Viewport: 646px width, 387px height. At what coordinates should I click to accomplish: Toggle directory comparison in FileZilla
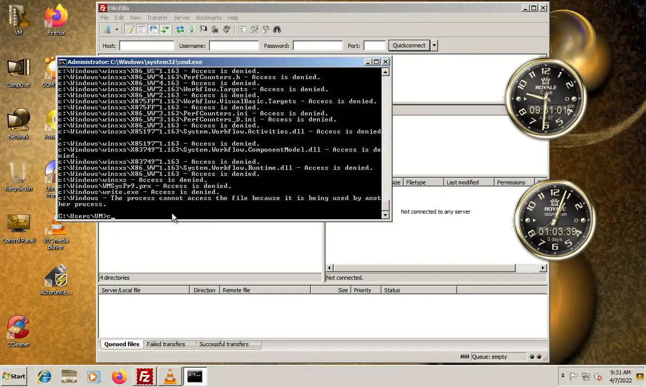pos(254,29)
